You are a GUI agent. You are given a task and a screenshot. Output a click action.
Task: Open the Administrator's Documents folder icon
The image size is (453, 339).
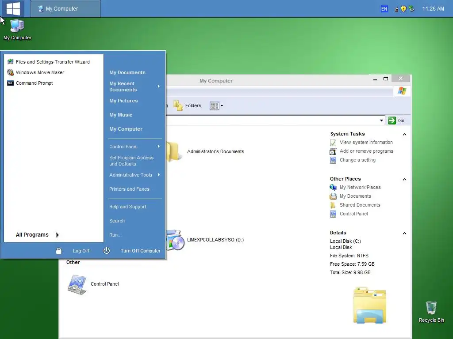(x=174, y=151)
